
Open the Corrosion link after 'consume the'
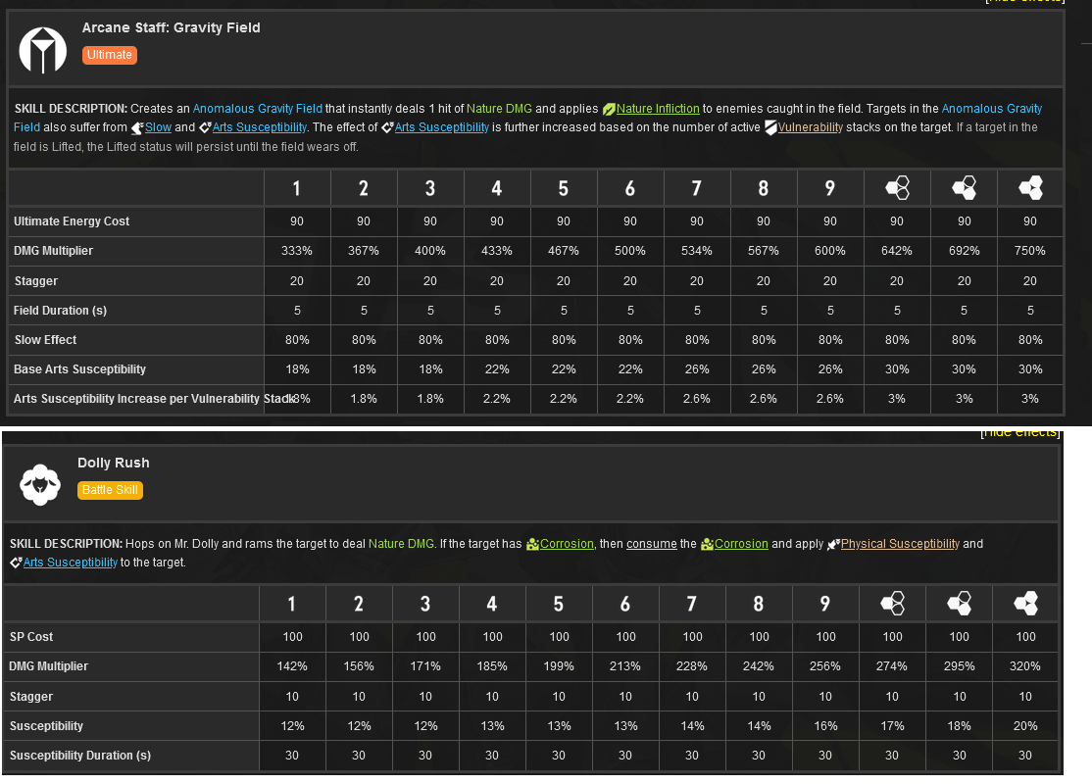point(741,544)
